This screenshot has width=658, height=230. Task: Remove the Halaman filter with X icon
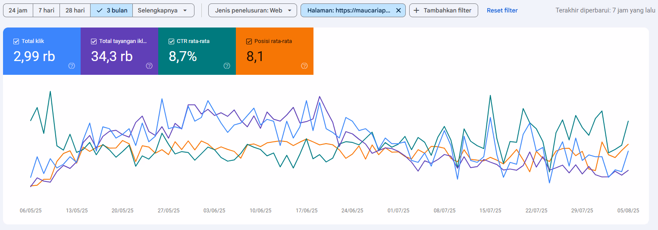398,10
